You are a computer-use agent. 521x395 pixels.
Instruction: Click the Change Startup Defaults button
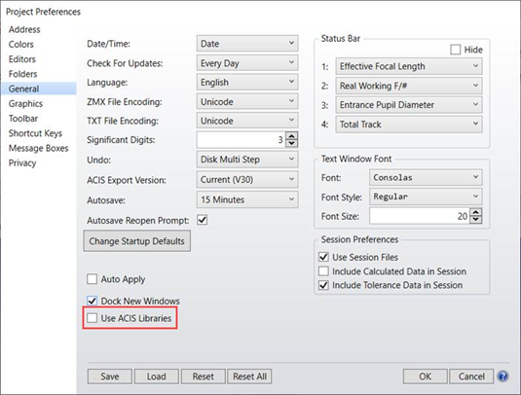(137, 241)
